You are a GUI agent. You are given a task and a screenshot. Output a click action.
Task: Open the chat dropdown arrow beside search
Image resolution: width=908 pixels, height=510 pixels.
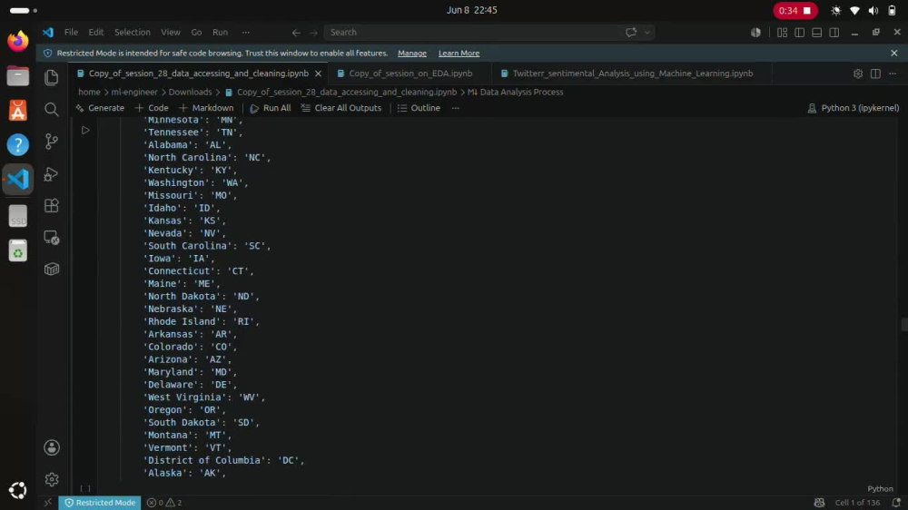(x=647, y=33)
